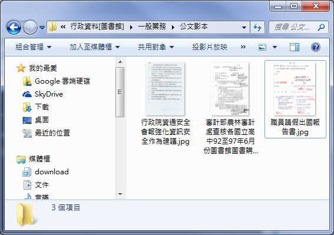The width and height of the screenshot is (334, 235).
Task: Open the address bar history dropdown
Action: click(x=244, y=27)
